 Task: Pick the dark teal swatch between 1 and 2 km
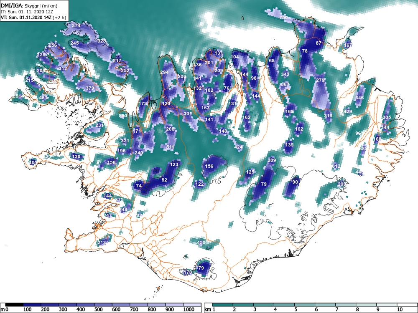[x=223, y=305]
